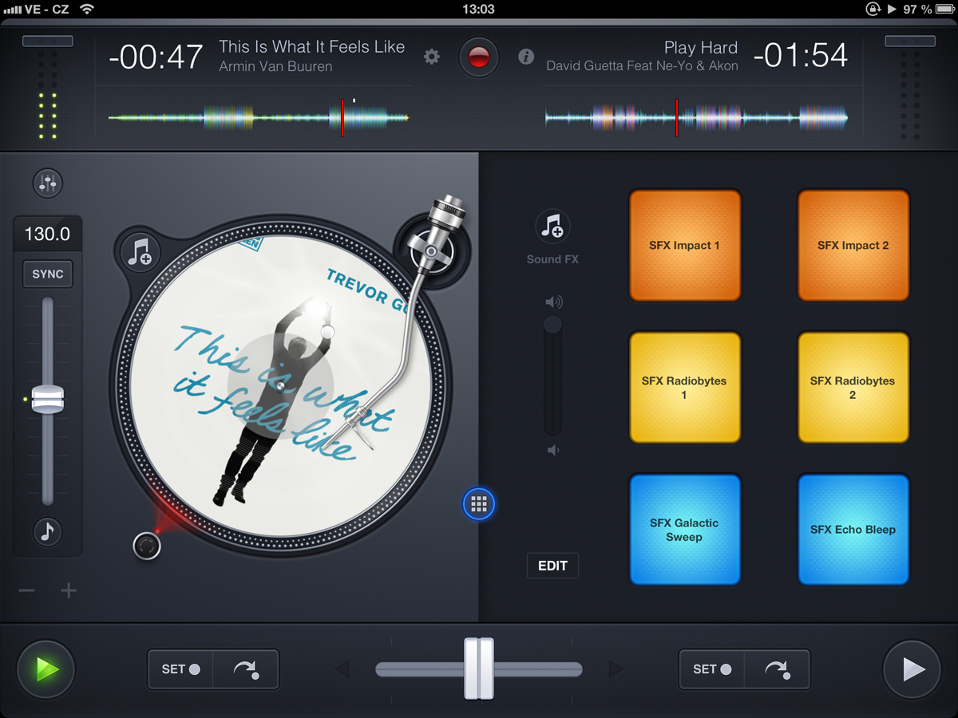Tap the add music icon on turntable
Viewport: 958px width, 718px height.
[x=140, y=252]
